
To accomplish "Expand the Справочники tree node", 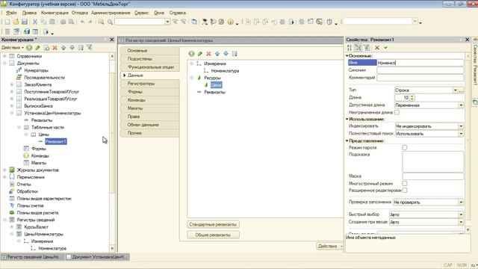I will pos(4,56).
